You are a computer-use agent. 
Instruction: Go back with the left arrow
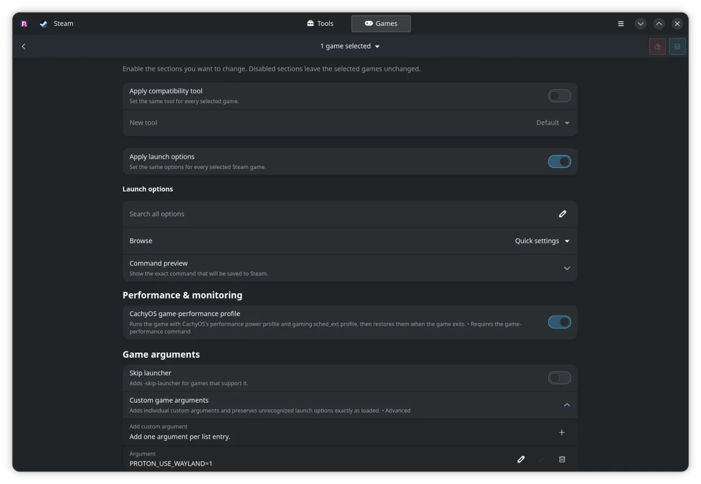[x=24, y=47]
